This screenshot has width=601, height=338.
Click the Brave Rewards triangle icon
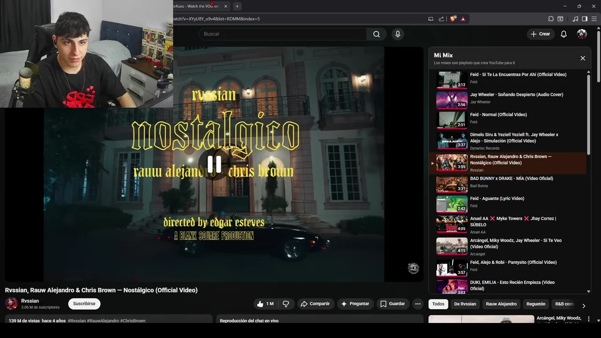463,19
